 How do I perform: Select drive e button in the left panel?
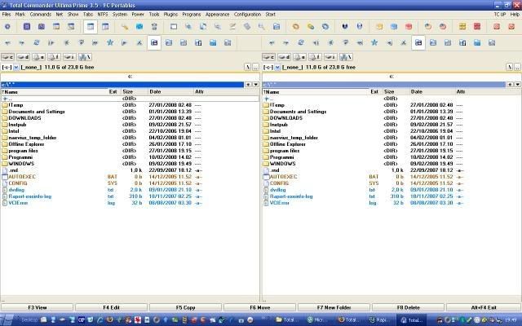coord(38,57)
